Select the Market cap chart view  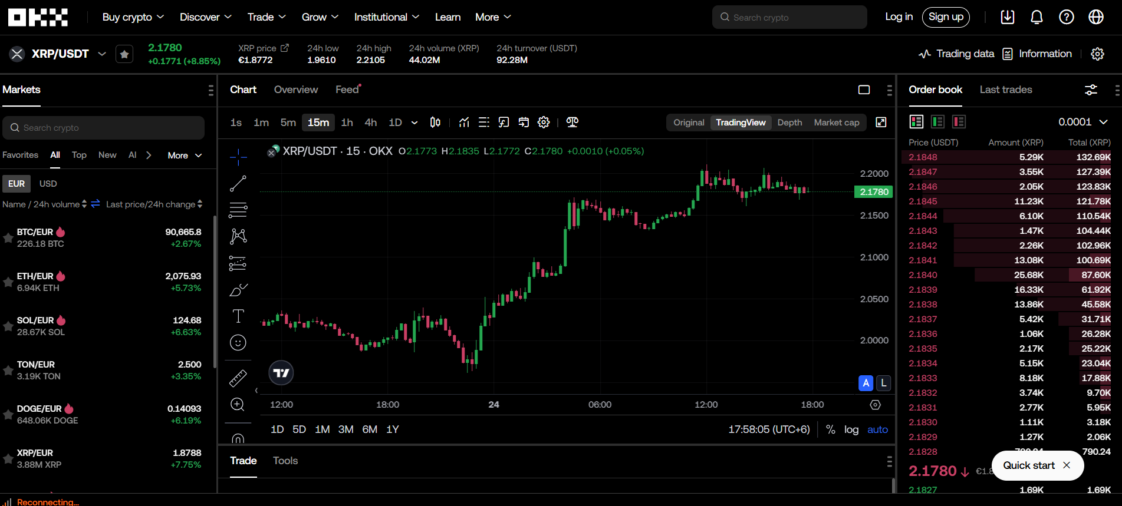(837, 122)
